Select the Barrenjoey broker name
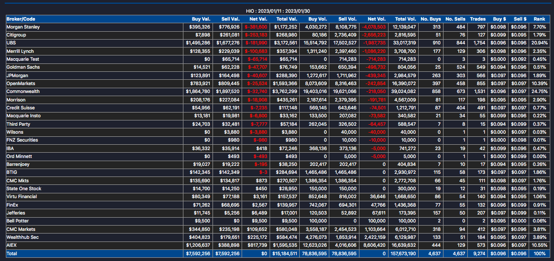 coord(18,164)
